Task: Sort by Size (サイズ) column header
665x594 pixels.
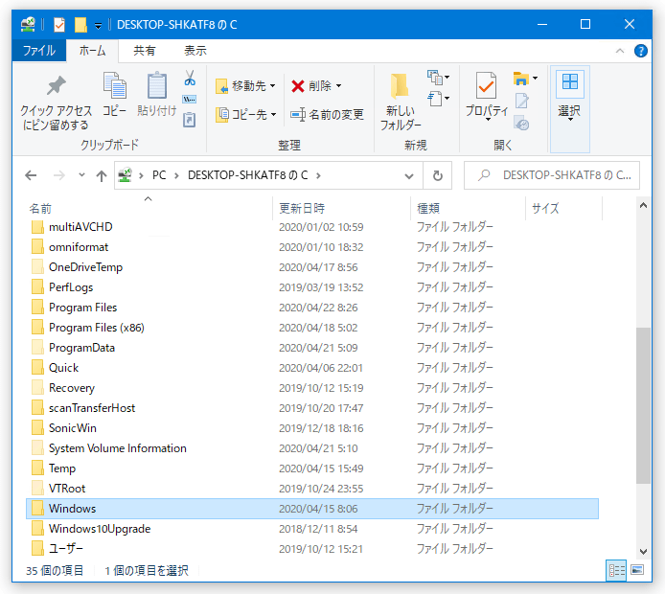Action: pyautogui.click(x=563, y=208)
